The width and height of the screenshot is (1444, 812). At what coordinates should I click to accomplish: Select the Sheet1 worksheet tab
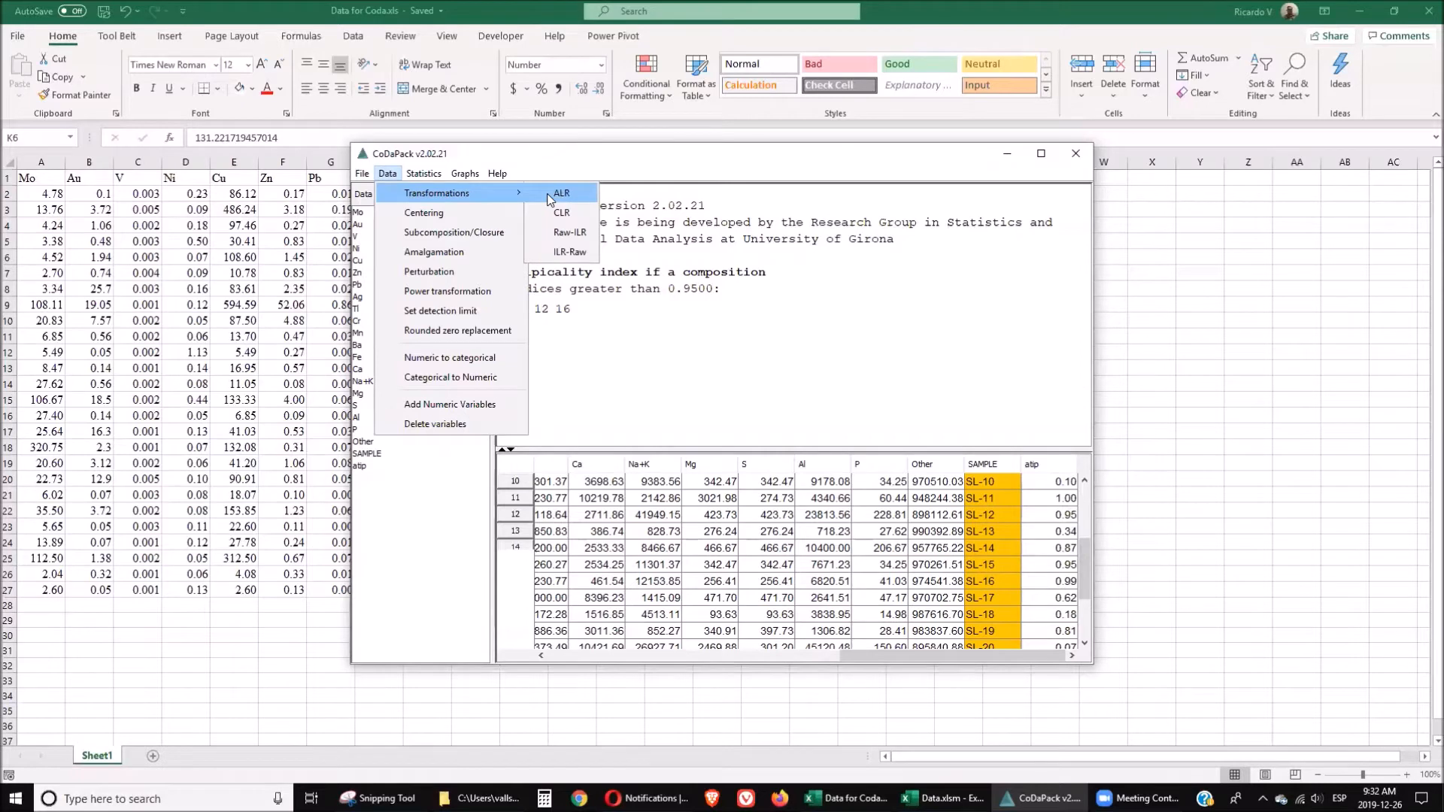click(97, 756)
